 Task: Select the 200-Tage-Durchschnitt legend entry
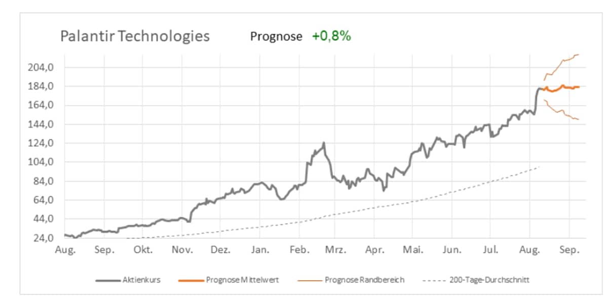point(489,280)
